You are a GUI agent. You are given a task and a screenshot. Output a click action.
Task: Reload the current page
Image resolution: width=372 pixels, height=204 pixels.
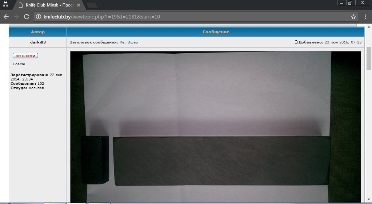pyautogui.click(x=26, y=17)
